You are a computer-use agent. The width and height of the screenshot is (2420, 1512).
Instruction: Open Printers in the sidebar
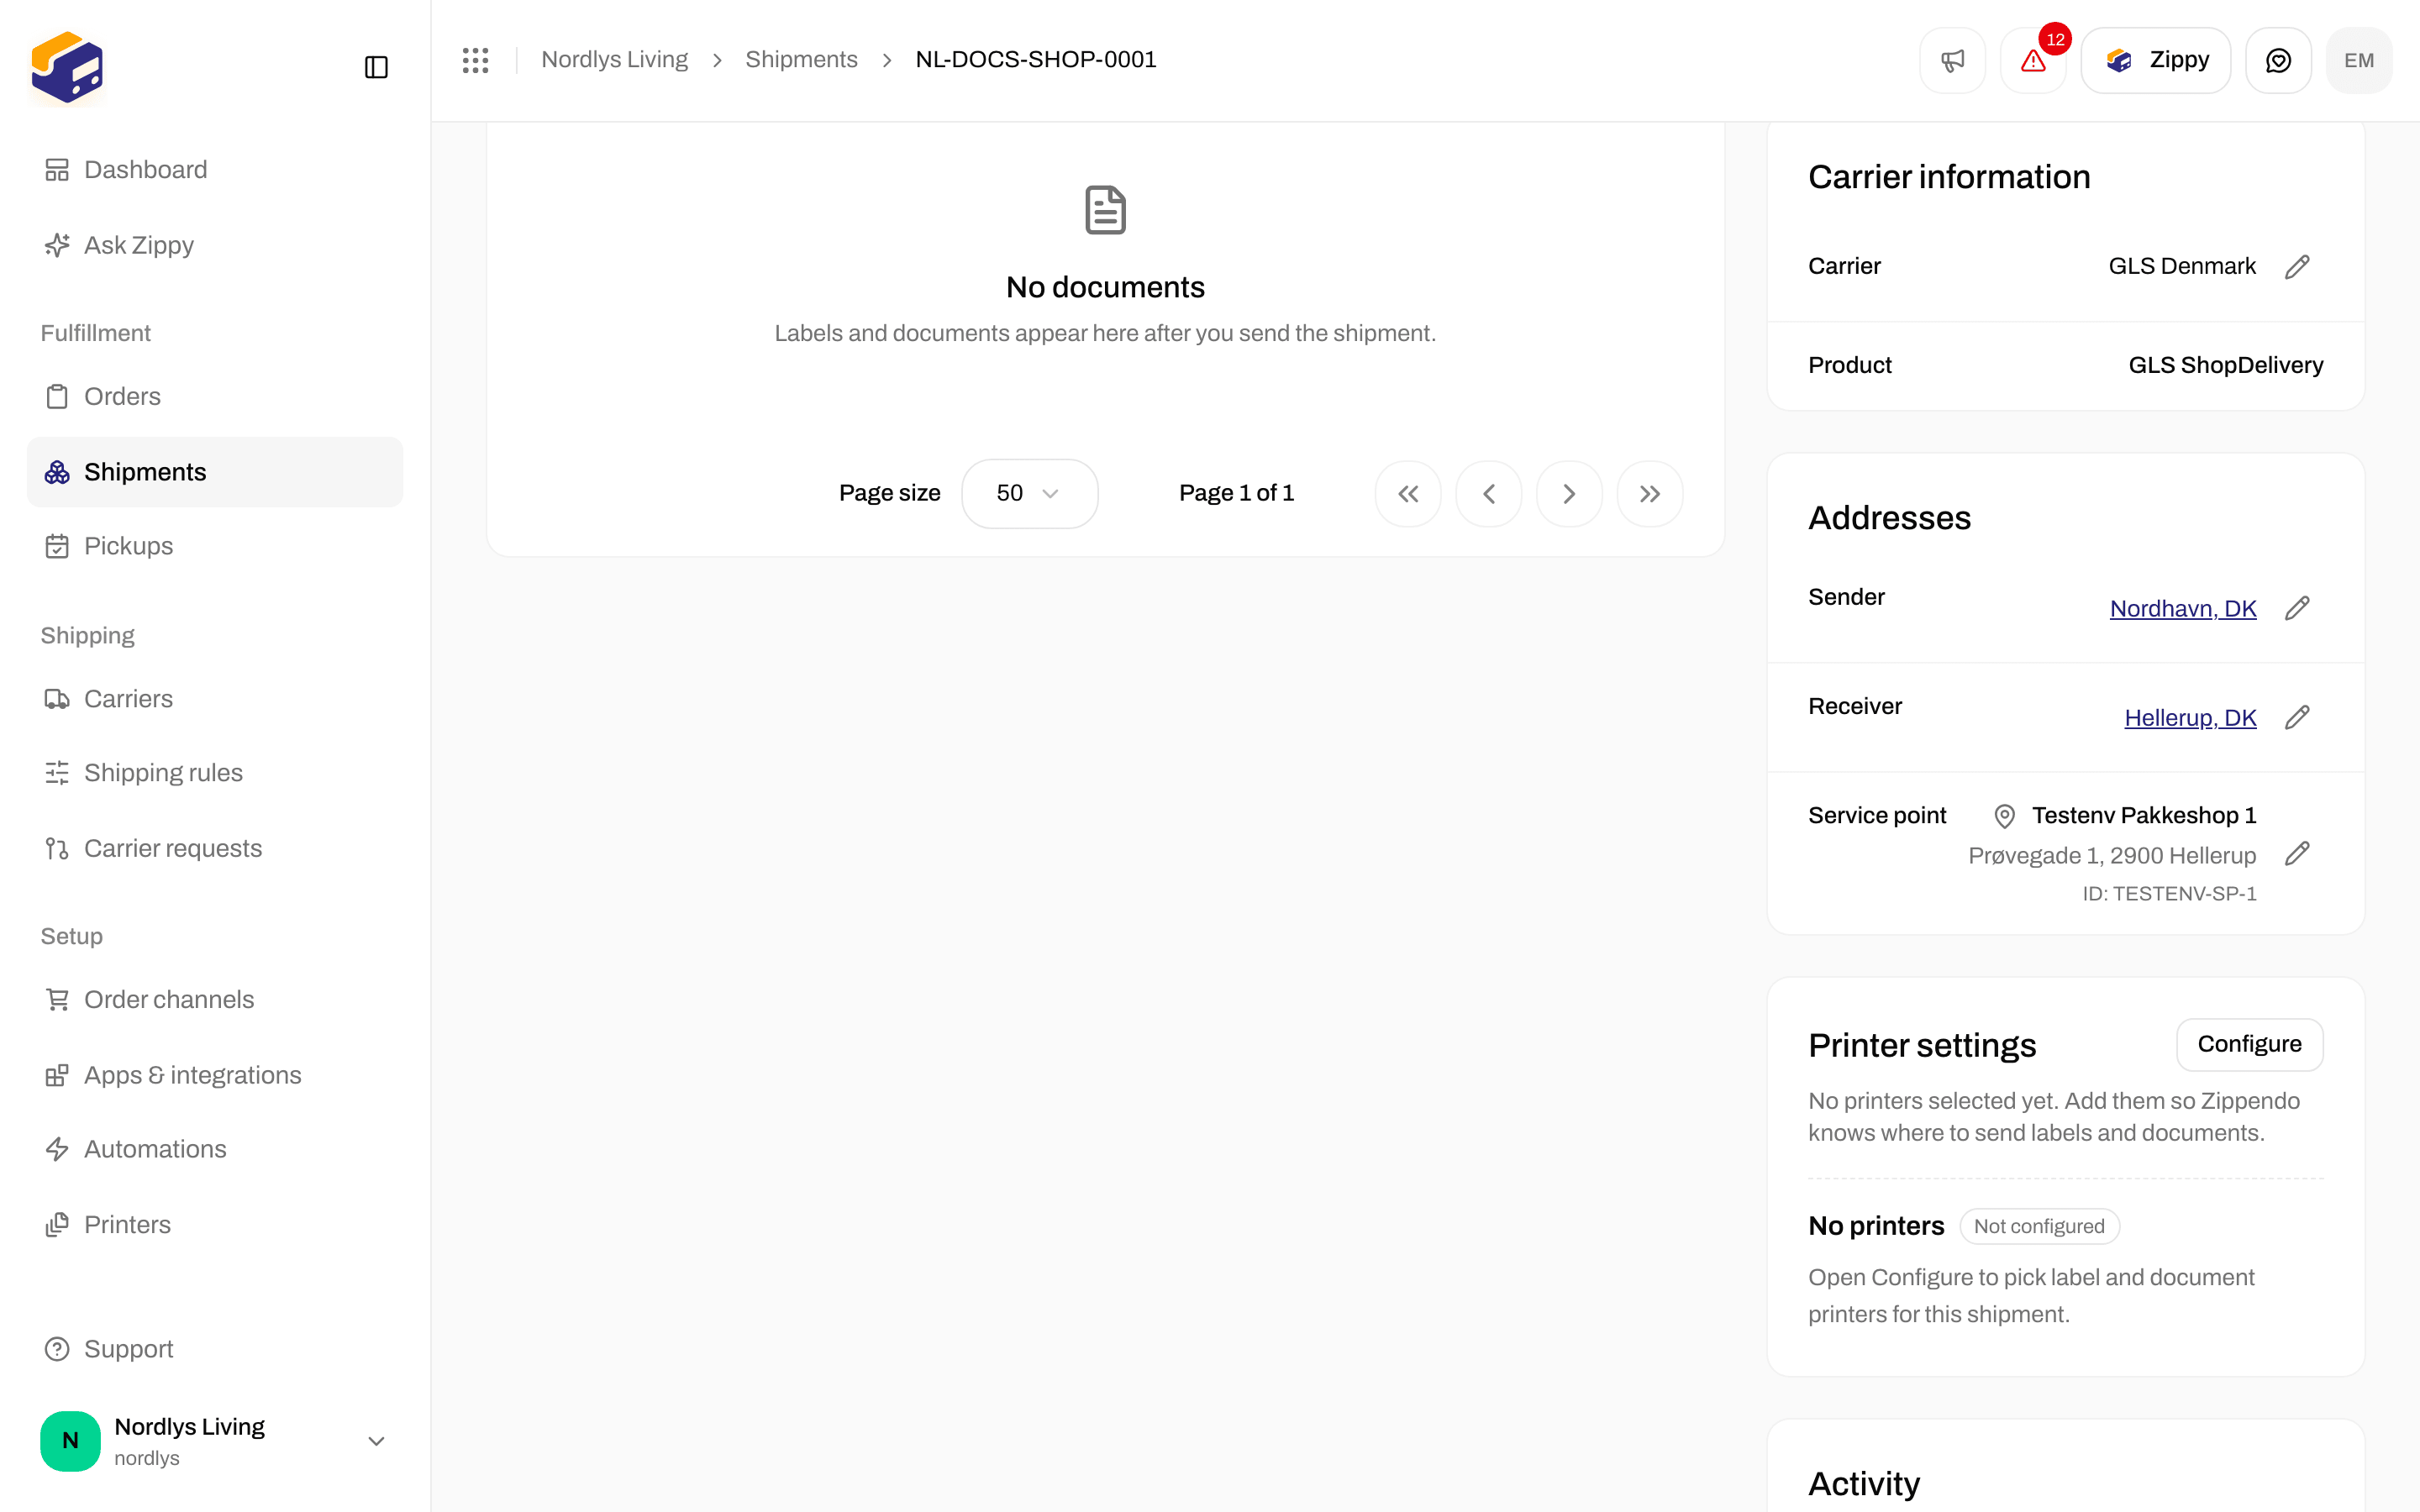click(215, 1225)
